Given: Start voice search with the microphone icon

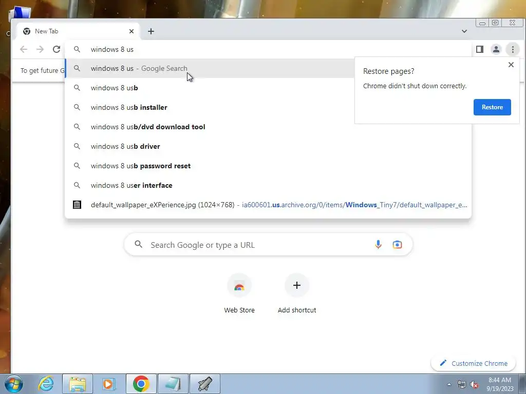Looking at the screenshot, I should [378, 245].
